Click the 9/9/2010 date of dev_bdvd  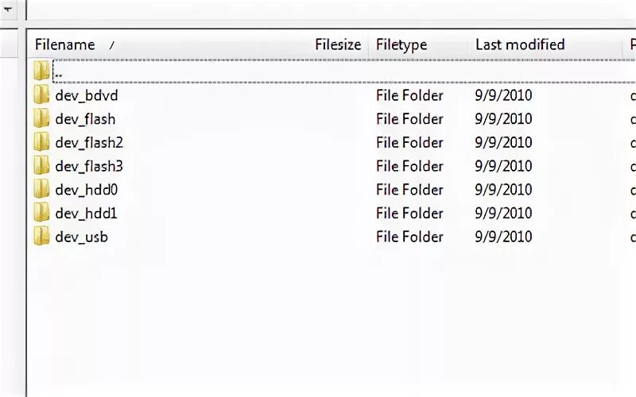coord(503,95)
